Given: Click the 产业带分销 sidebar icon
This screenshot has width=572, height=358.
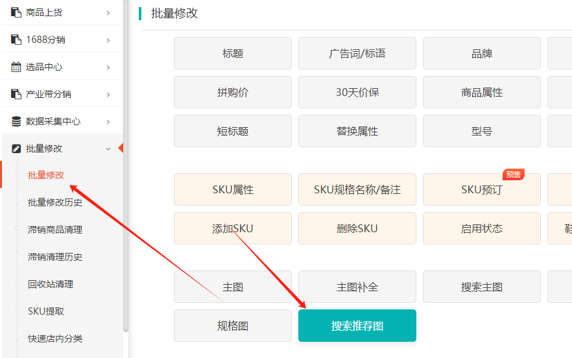Looking at the screenshot, I should 16,94.
